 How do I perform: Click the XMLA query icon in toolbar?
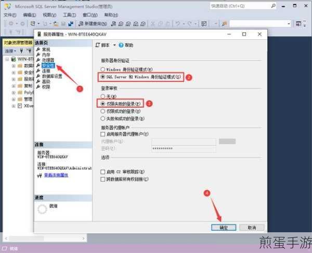coord(136,24)
